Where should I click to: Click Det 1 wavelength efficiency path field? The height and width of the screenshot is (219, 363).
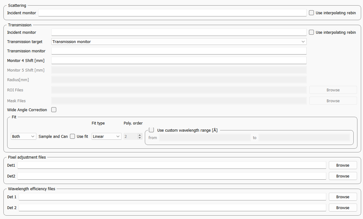click(x=172, y=197)
